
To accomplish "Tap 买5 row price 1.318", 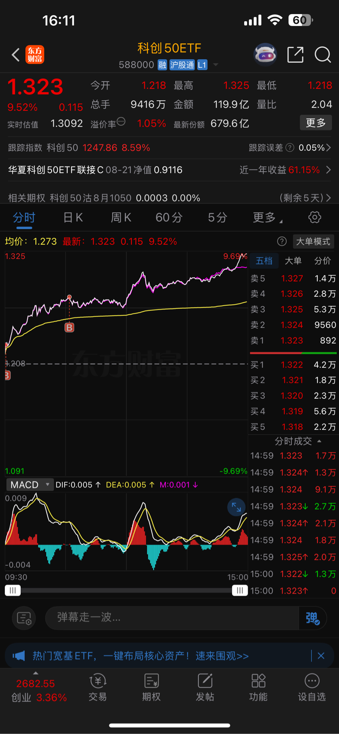I will [x=292, y=427].
